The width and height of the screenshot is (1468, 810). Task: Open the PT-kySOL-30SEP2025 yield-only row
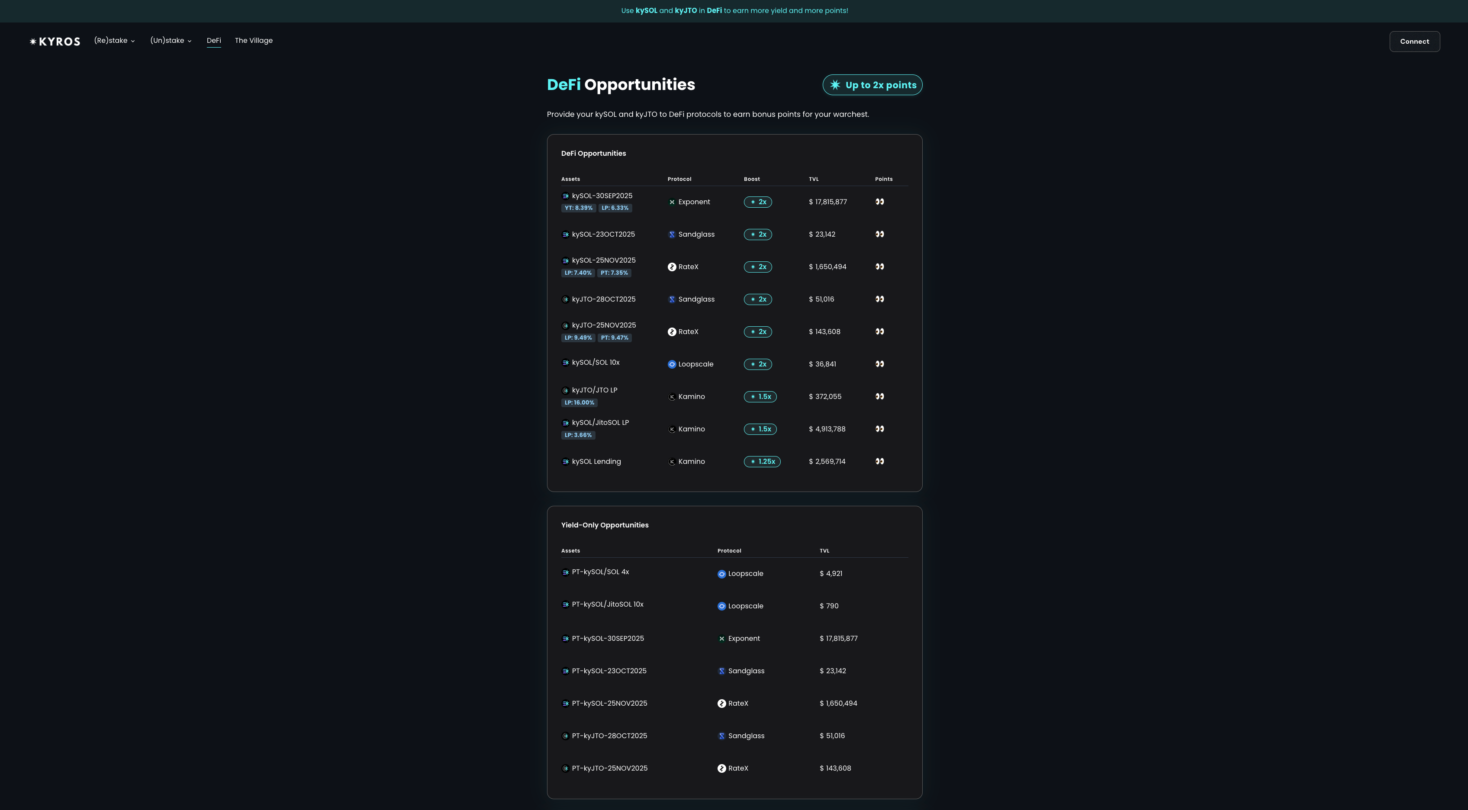608,639
